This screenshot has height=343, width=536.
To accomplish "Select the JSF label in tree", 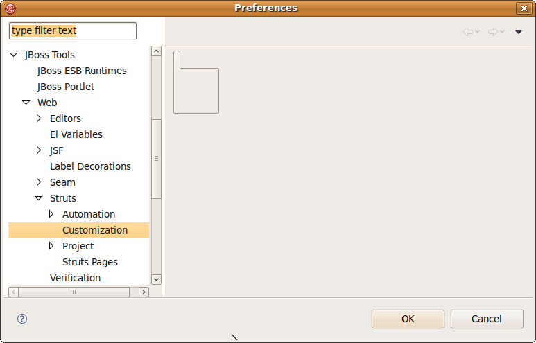I will [x=57, y=150].
